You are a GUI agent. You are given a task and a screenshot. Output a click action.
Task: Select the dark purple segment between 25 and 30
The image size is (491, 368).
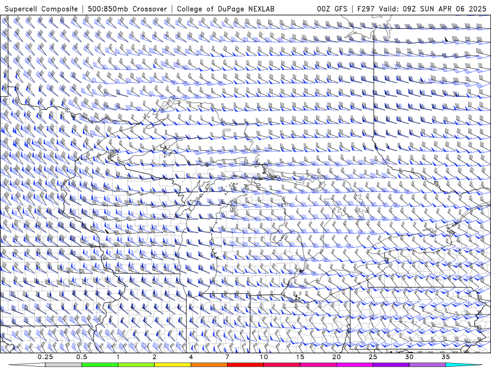(391, 365)
